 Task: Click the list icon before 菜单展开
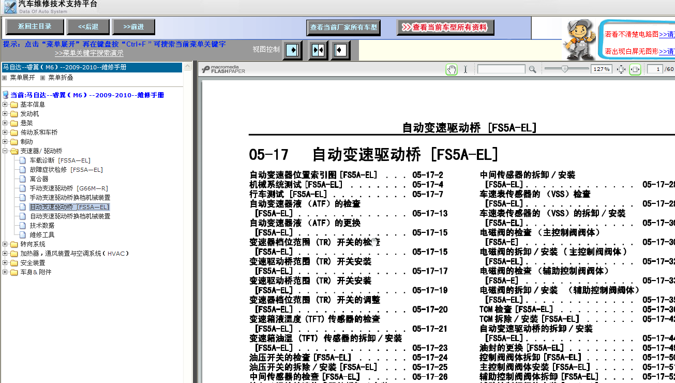click(x=5, y=78)
